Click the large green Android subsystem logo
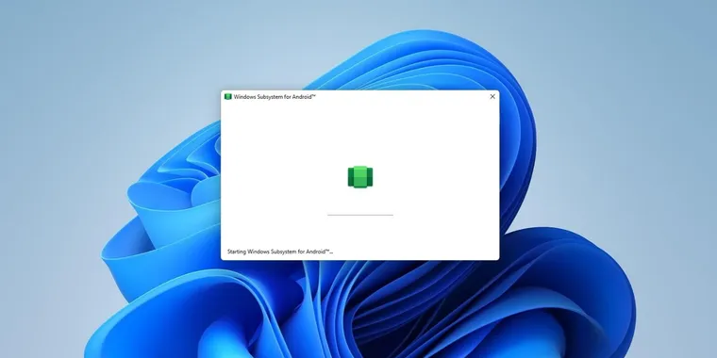The width and height of the screenshot is (717, 358). [x=360, y=177]
